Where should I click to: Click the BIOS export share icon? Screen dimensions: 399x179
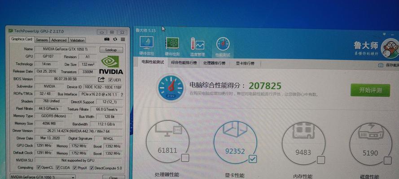101,80
